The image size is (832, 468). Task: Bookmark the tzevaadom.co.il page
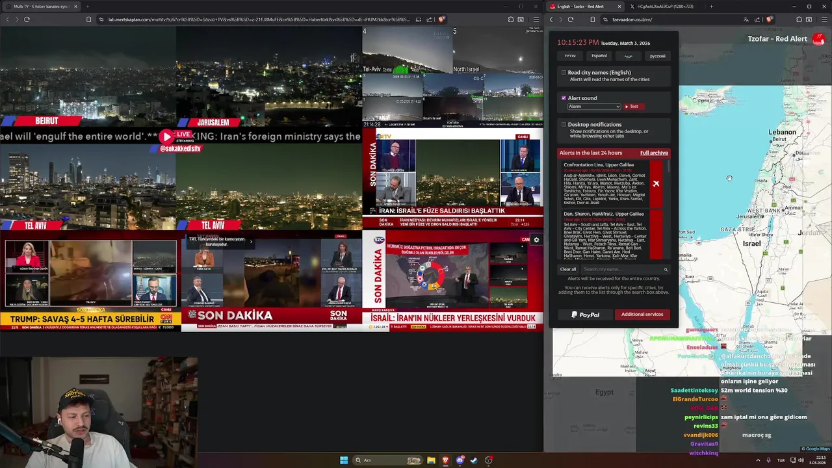[593, 19]
